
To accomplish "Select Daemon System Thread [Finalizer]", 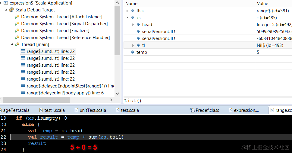I will 55,30.
